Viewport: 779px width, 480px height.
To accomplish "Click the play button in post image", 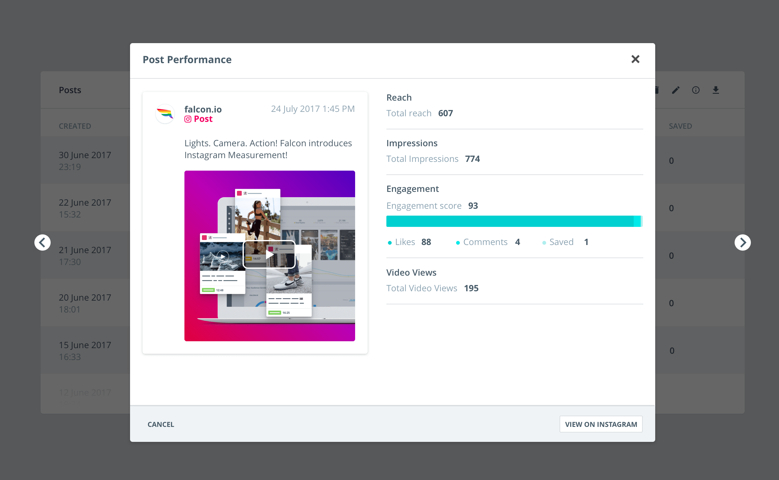I will pos(269,255).
